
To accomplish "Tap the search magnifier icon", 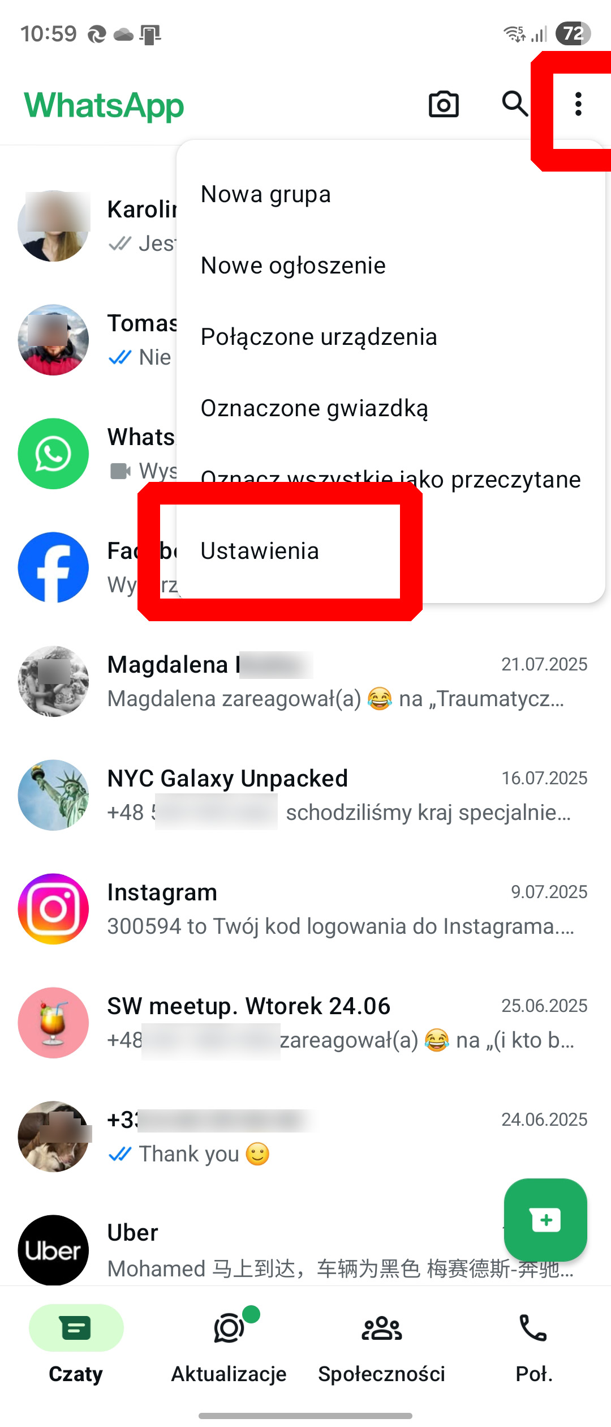I will (x=515, y=104).
